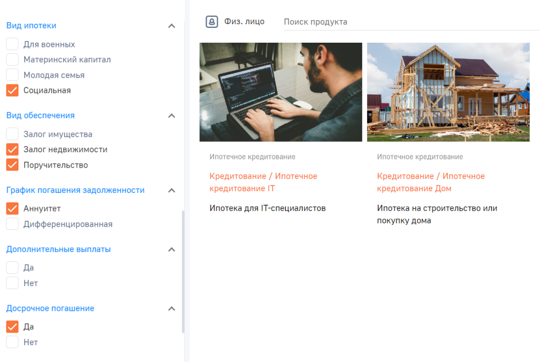
Task: Check the Материнский капитал option
Action: click(x=13, y=60)
